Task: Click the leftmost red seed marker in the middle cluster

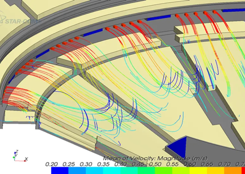Action: (x=107, y=29)
